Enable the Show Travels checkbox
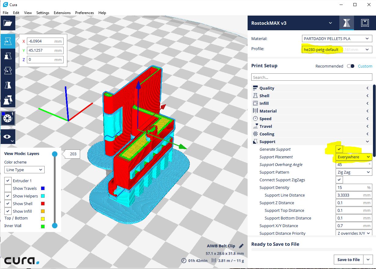 tap(8, 188)
